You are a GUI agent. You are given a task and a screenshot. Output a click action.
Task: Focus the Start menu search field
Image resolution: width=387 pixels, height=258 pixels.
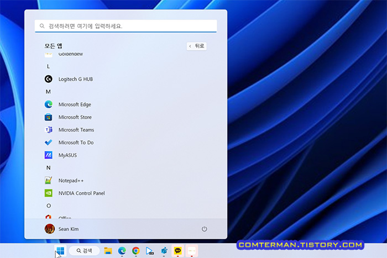(126, 26)
